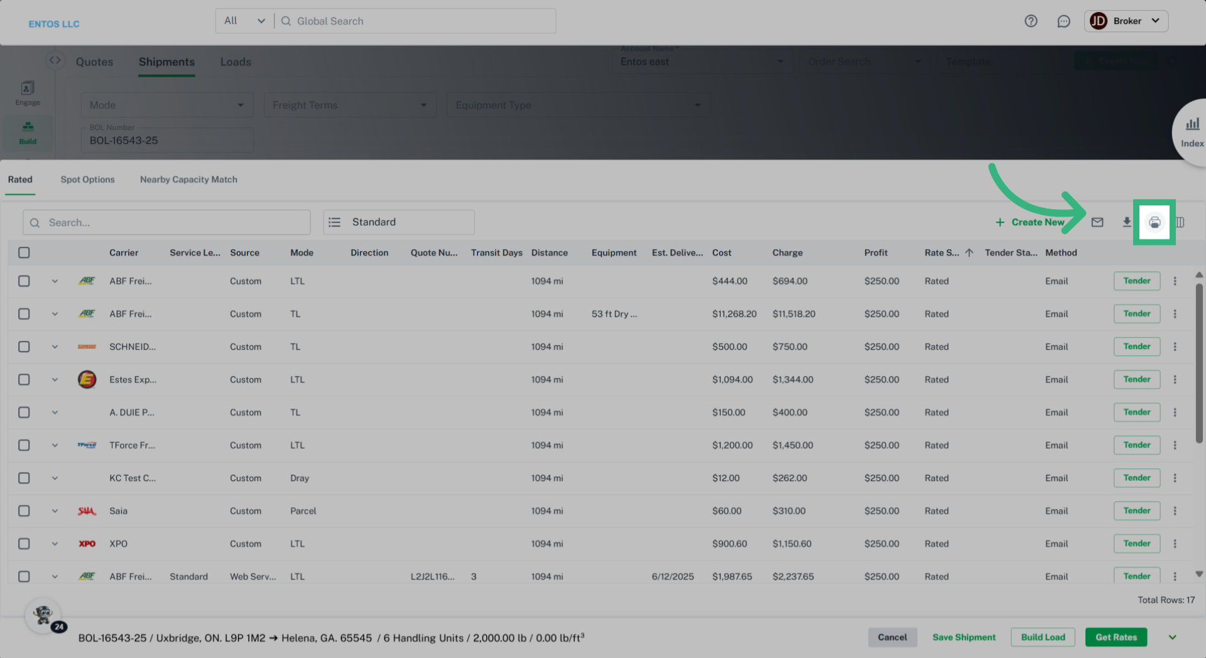This screenshot has height=658, width=1206.
Task: Download the rates list
Action: [1127, 222]
